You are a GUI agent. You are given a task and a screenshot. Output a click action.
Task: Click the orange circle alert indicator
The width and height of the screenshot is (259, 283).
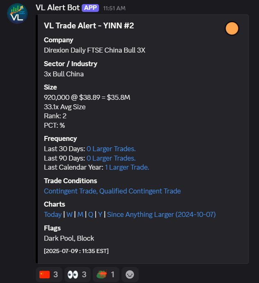click(232, 28)
